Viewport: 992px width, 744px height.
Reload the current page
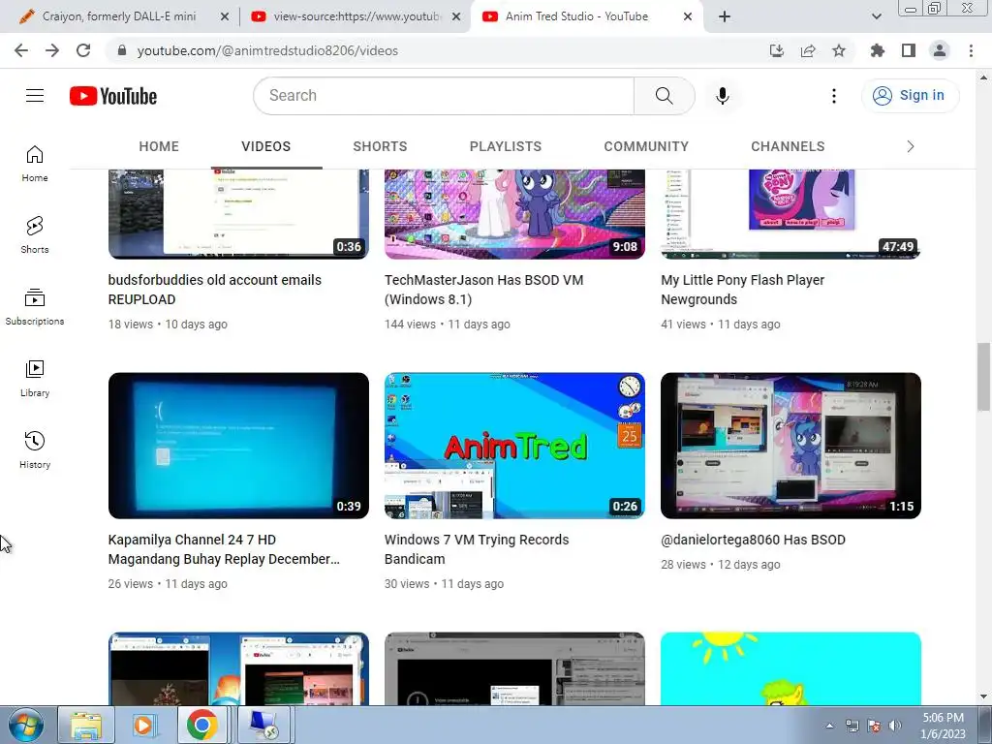[83, 50]
